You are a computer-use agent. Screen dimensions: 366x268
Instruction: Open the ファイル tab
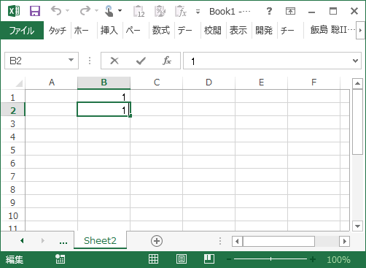click(22, 31)
